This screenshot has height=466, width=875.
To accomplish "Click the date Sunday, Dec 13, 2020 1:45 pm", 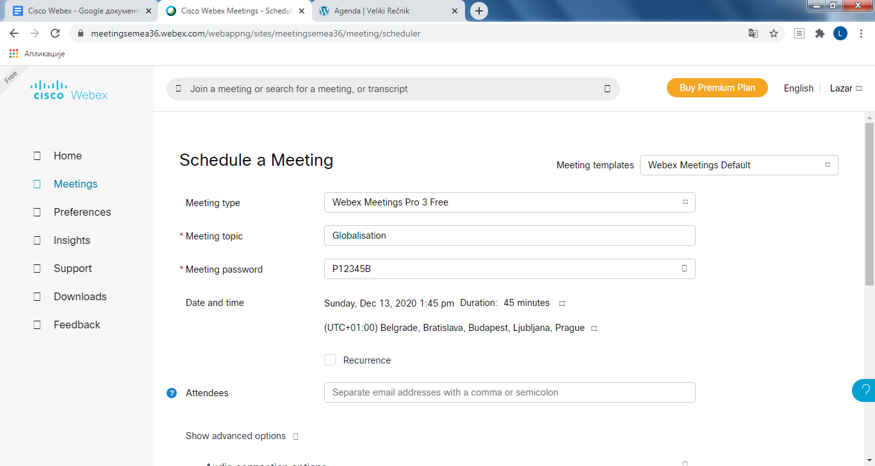I will 389,303.
